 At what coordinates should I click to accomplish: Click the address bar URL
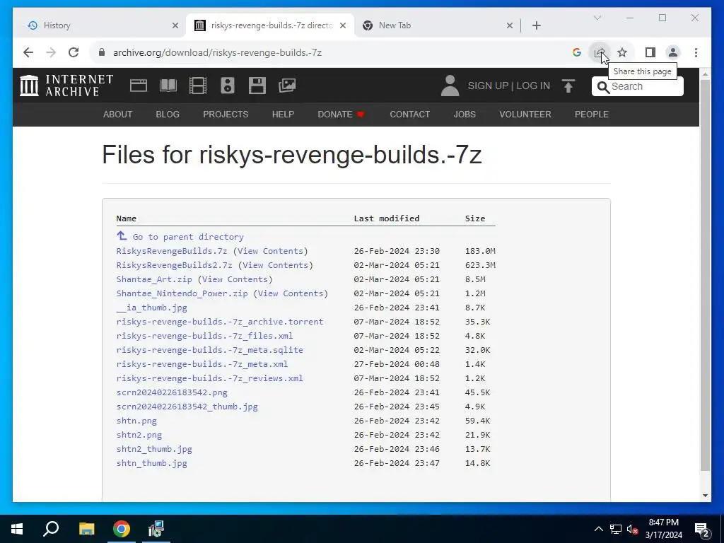click(218, 52)
